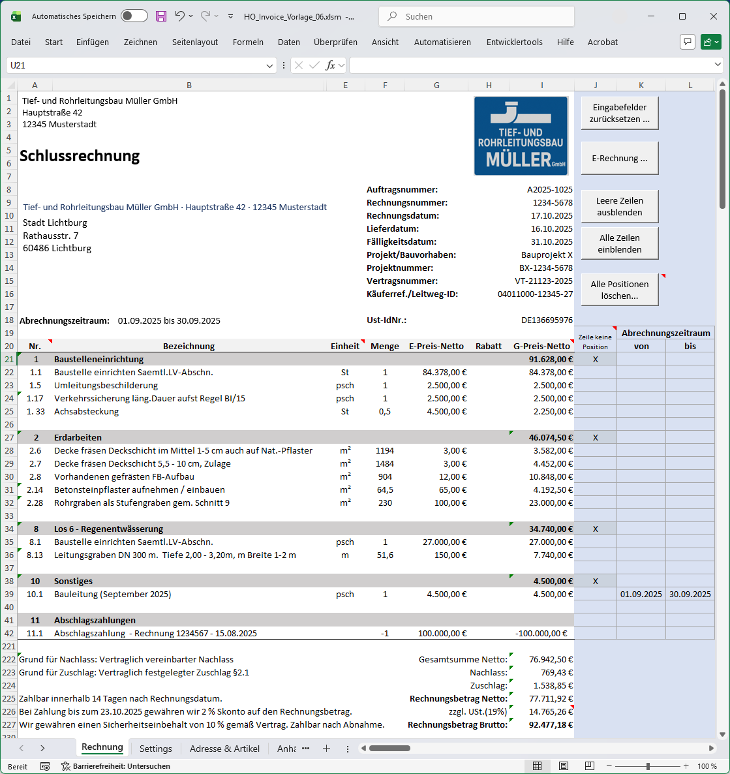730x774 pixels.
Task: Open the comments pane icon
Action: [687, 42]
